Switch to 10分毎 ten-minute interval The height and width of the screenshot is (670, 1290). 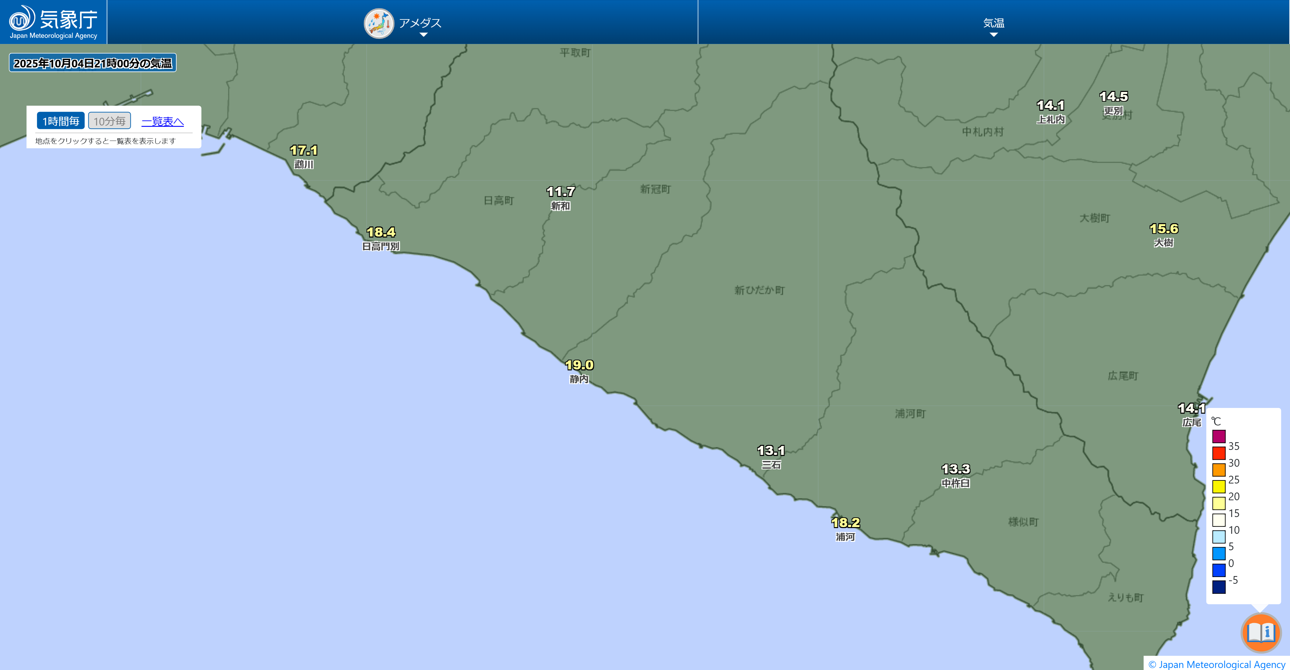(109, 121)
